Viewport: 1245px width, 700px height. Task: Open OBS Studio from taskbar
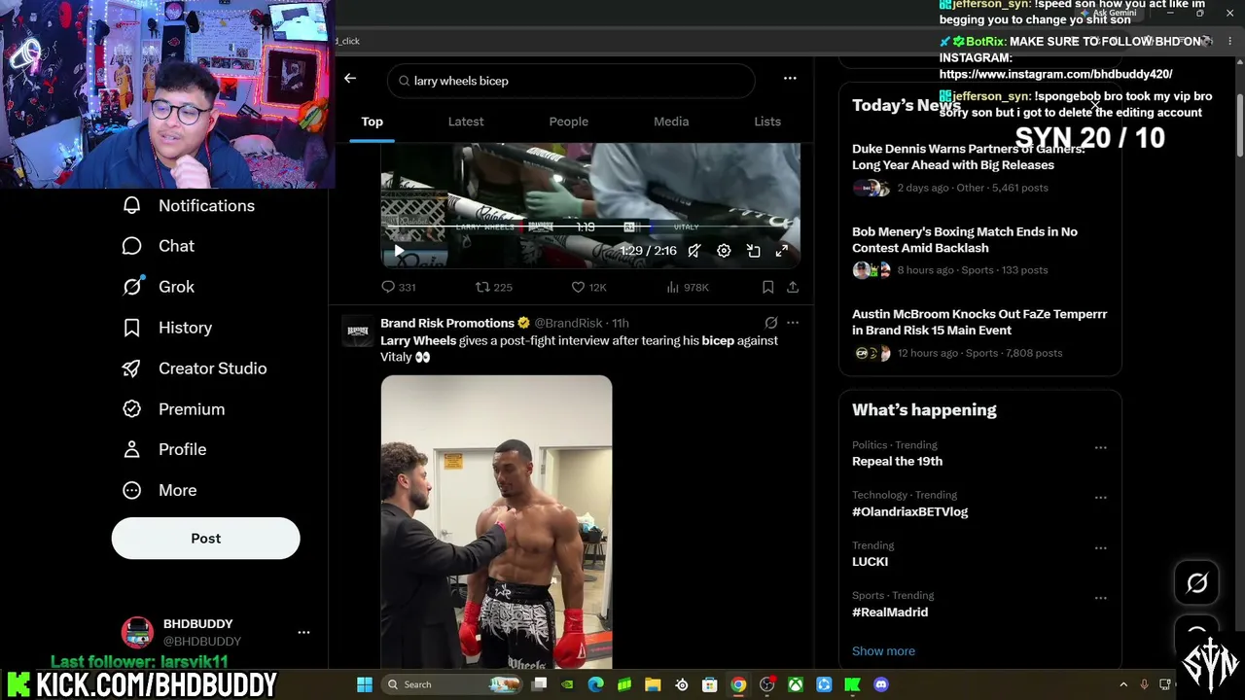pyautogui.click(x=767, y=684)
